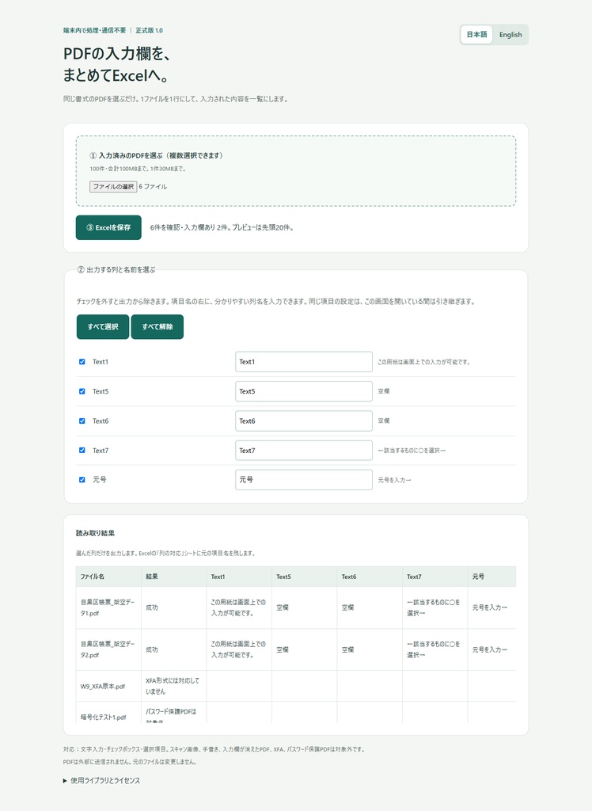Focus the Text7 column name field
This screenshot has height=811, width=592.
[x=303, y=451]
